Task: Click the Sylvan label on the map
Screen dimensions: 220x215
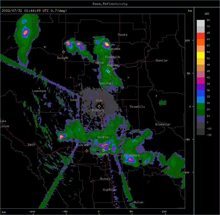Action: click(x=100, y=63)
